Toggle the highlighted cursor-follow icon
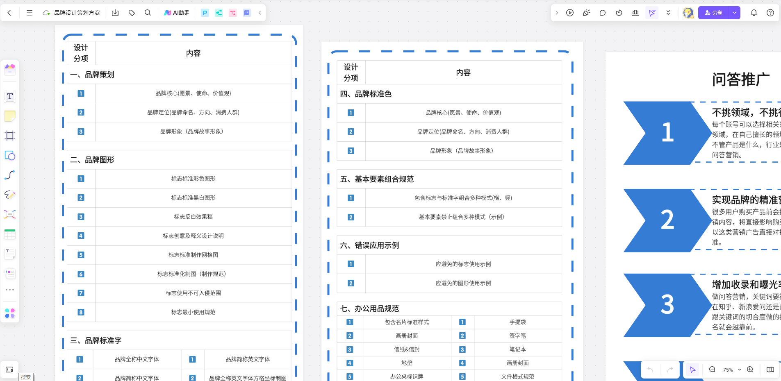781x381 pixels. tap(652, 13)
